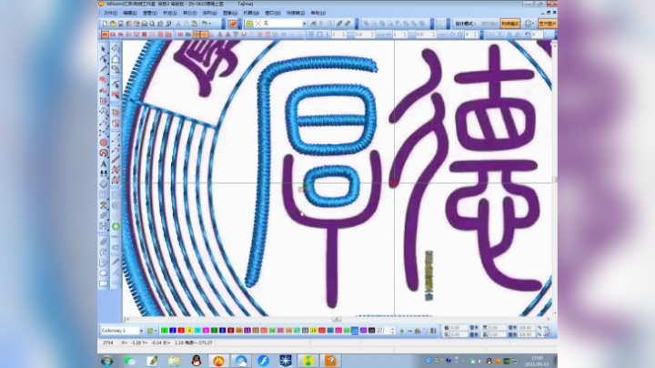Open the fabric/None combo box dropdown

click(305, 24)
